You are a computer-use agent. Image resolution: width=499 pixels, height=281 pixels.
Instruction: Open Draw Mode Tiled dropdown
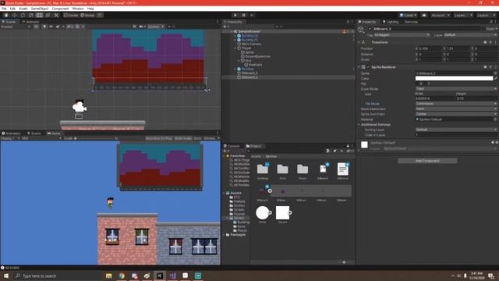(456, 89)
